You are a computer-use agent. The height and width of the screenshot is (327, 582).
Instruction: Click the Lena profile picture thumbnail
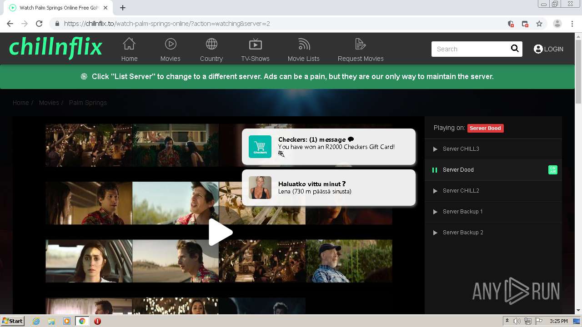coord(260,188)
